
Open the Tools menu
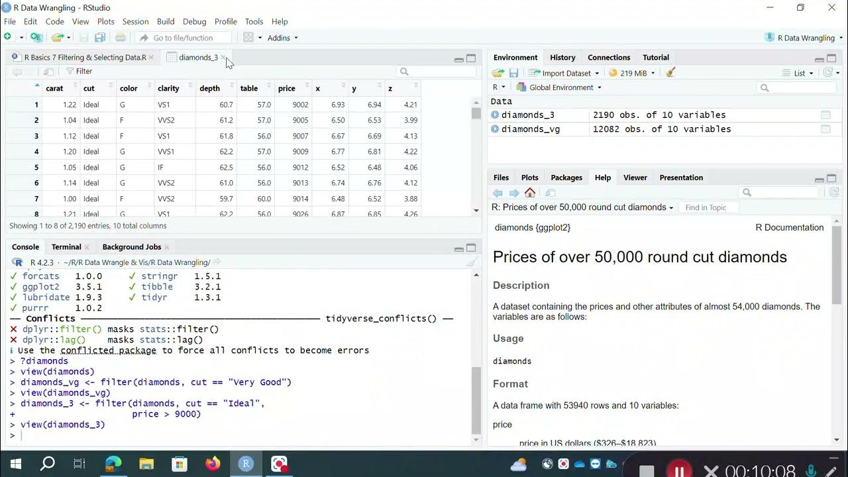(x=254, y=21)
